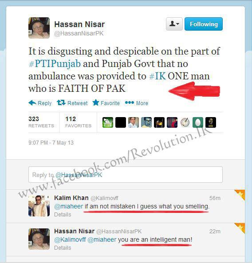View the 323 retweets list

coord(41,122)
